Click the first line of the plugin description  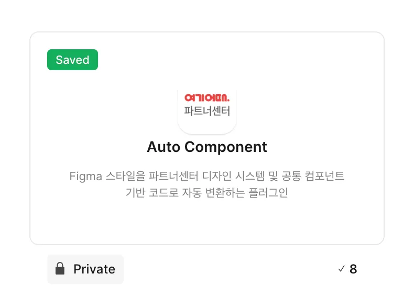(x=207, y=176)
